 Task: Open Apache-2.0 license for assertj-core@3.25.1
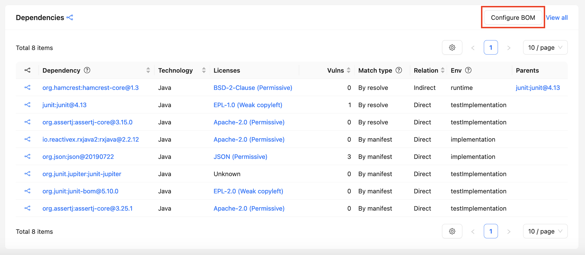(249, 208)
